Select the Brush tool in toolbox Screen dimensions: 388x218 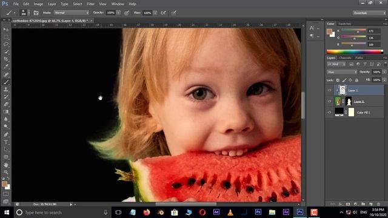[x=6, y=82]
